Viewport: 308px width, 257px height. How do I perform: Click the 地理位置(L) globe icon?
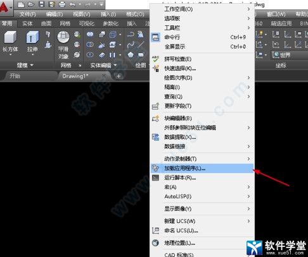point(155,243)
